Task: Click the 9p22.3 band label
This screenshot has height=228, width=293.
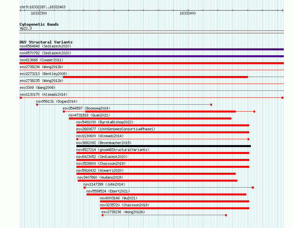Action: 26,28
